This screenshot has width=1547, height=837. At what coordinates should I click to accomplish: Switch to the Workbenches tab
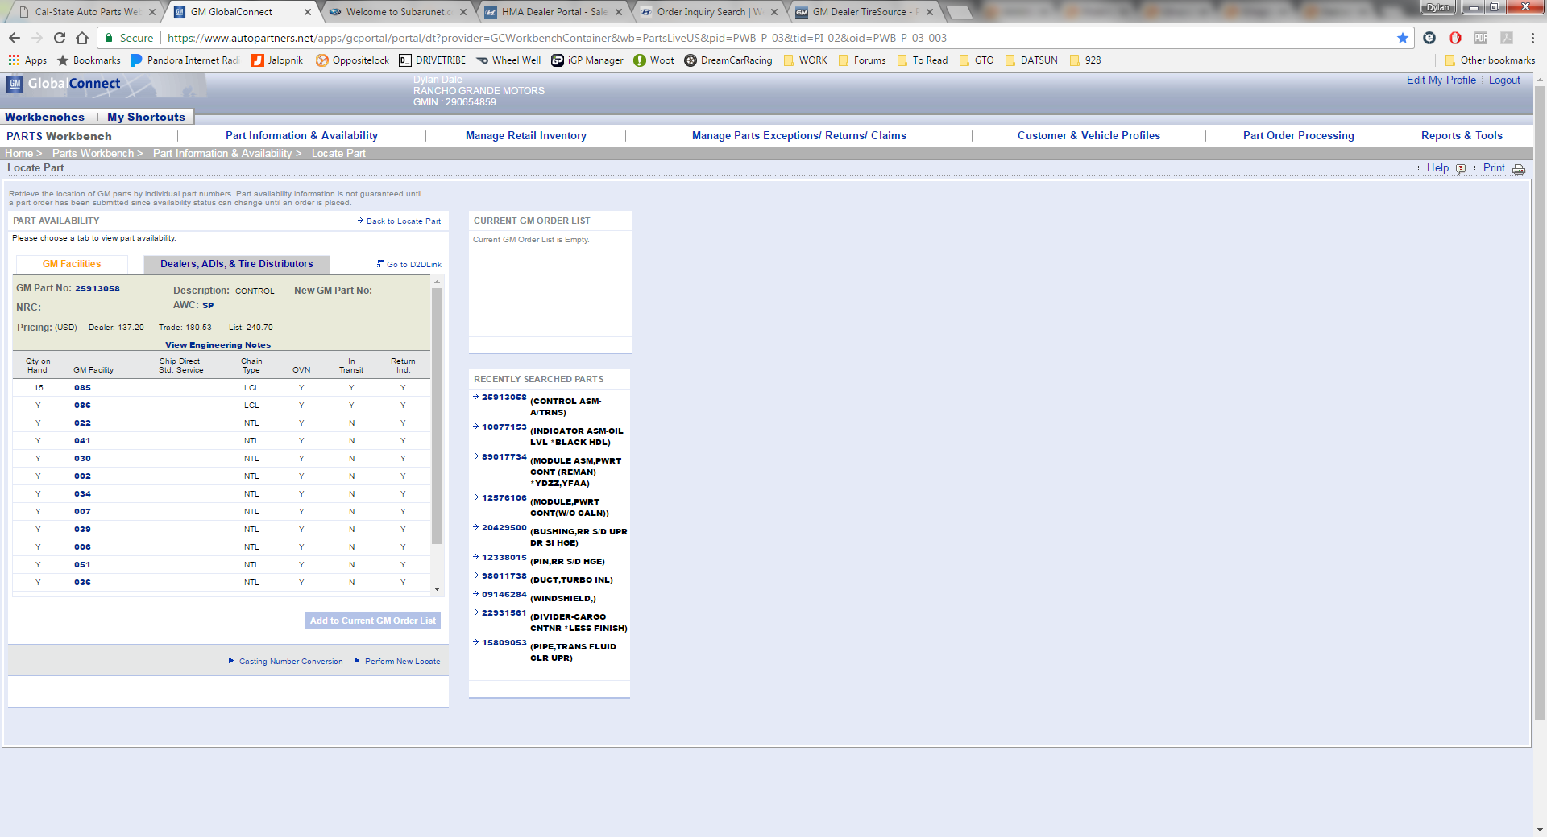coord(44,117)
